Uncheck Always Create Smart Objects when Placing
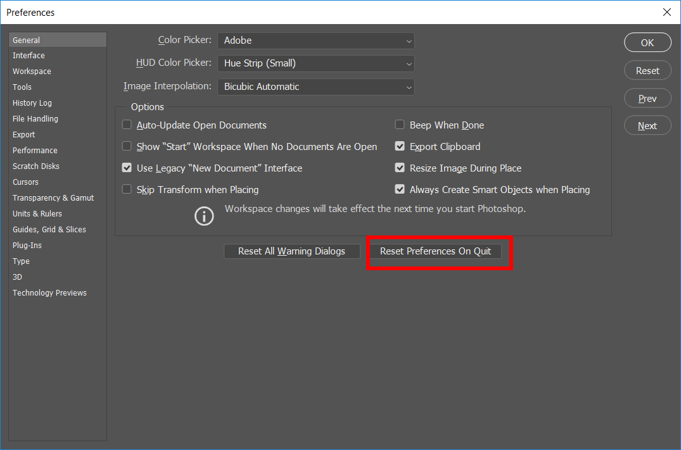The height and width of the screenshot is (450, 681). click(400, 189)
